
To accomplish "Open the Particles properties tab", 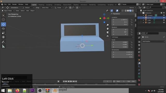I will [x=139, y=67].
